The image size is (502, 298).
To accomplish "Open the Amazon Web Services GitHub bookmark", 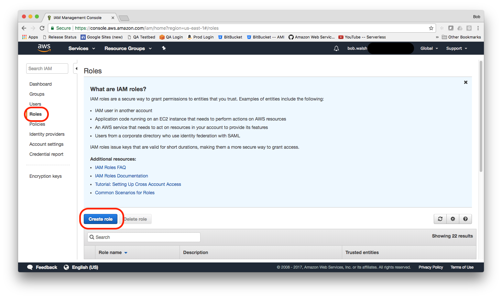I will [312, 37].
